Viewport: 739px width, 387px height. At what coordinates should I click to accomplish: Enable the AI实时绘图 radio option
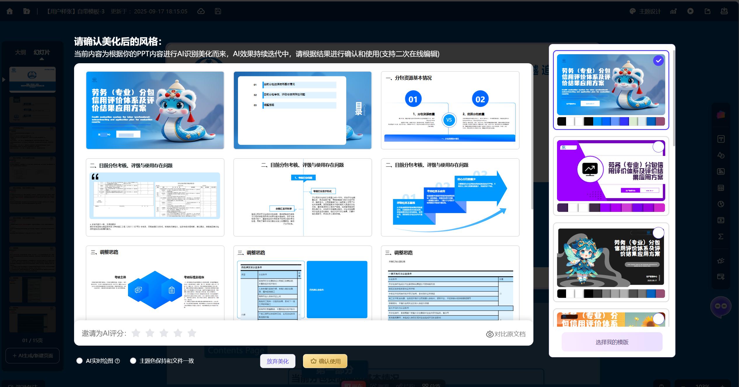click(x=79, y=361)
